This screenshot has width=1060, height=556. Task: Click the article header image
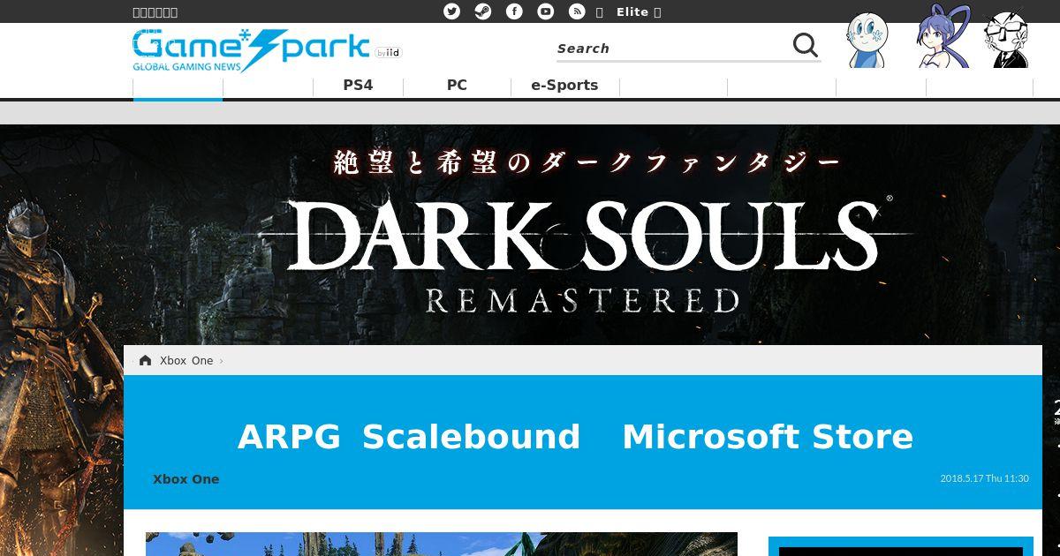coord(442,544)
